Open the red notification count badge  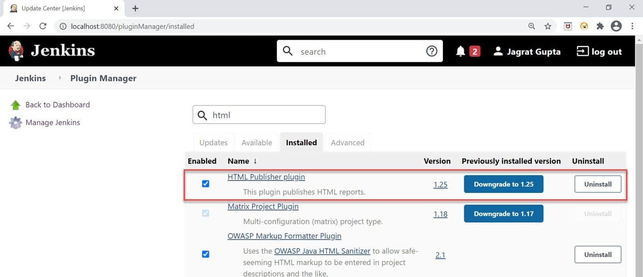[475, 51]
